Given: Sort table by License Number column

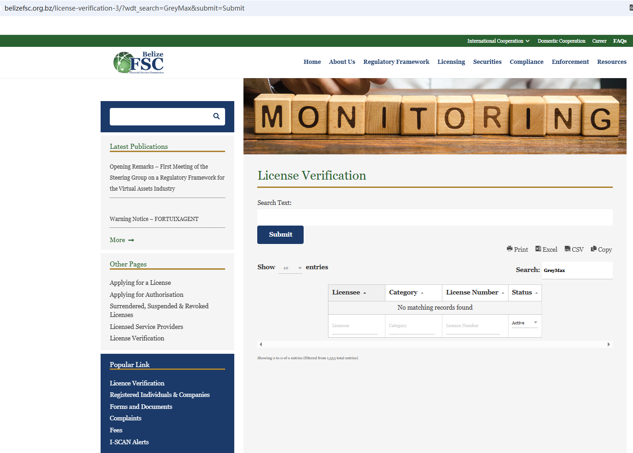Looking at the screenshot, I should [x=475, y=293].
